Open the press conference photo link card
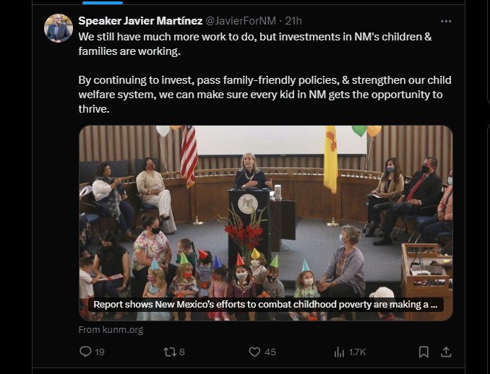This screenshot has height=374, width=490. [265, 209]
